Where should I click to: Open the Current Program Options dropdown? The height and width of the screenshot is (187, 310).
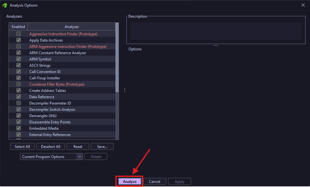51,156
